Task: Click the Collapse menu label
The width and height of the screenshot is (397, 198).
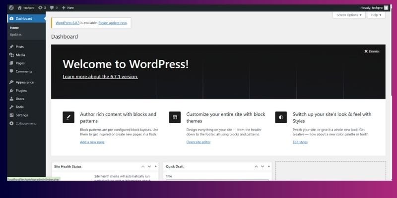Action: [x=26, y=123]
